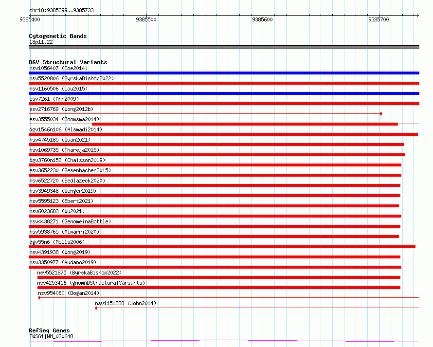The height and width of the screenshot is (347, 433).
Task: Click nsv6023683 (Wu2021) label
Action: (57, 211)
